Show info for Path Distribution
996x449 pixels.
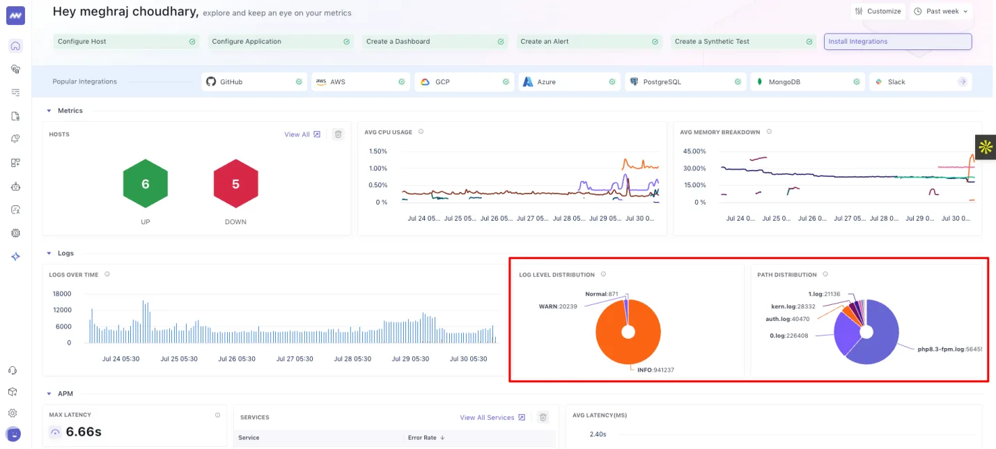[x=825, y=274]
